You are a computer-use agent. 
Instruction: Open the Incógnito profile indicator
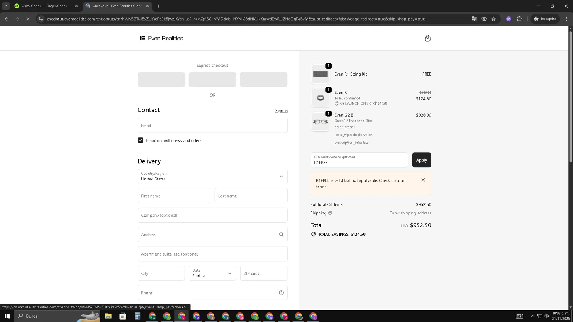pyautogui.click(x=545, y=19)
